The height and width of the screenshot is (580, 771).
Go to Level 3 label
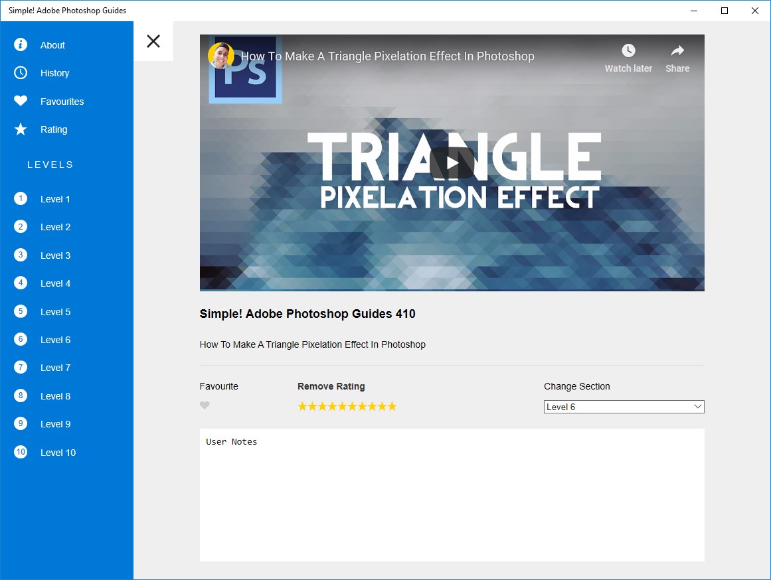[55, 255]
